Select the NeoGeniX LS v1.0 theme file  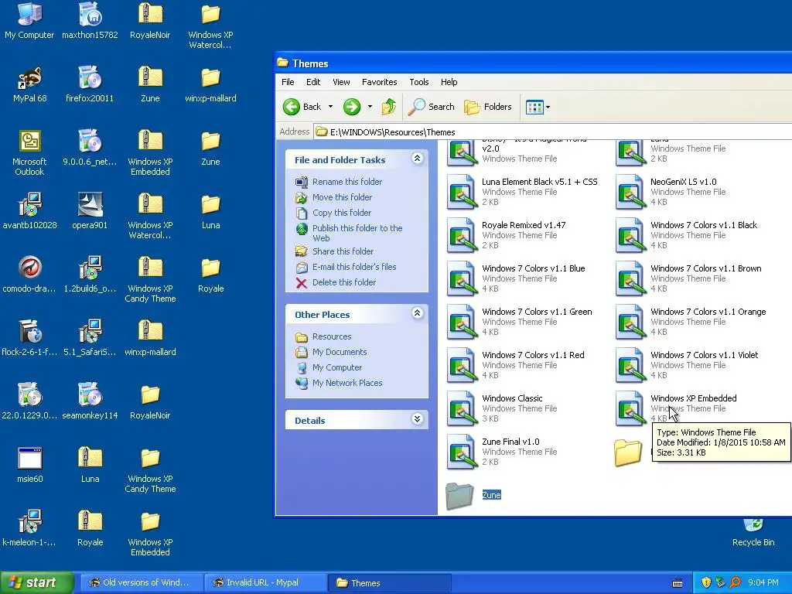point(672,192)
